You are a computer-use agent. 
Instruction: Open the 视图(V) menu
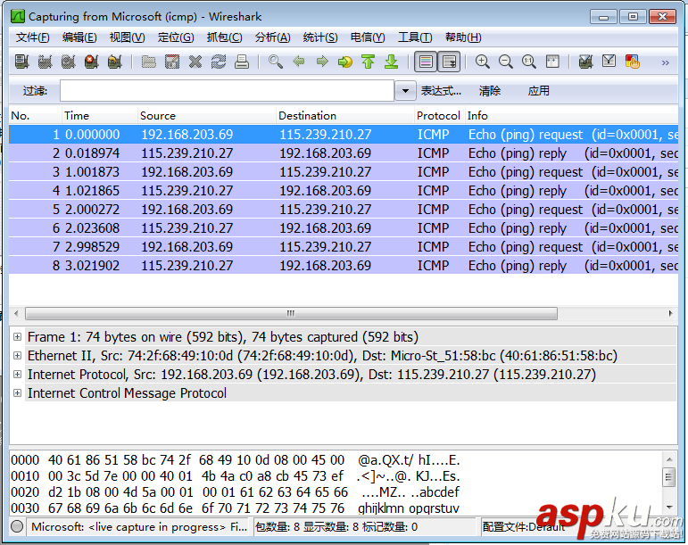tap(128, 37)
